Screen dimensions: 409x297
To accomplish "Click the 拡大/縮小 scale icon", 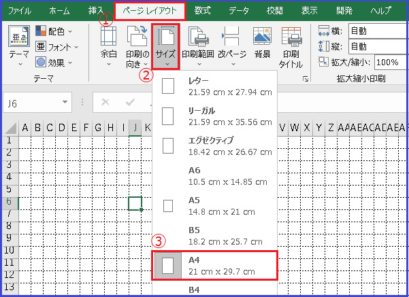I will (x=324, y=62).
